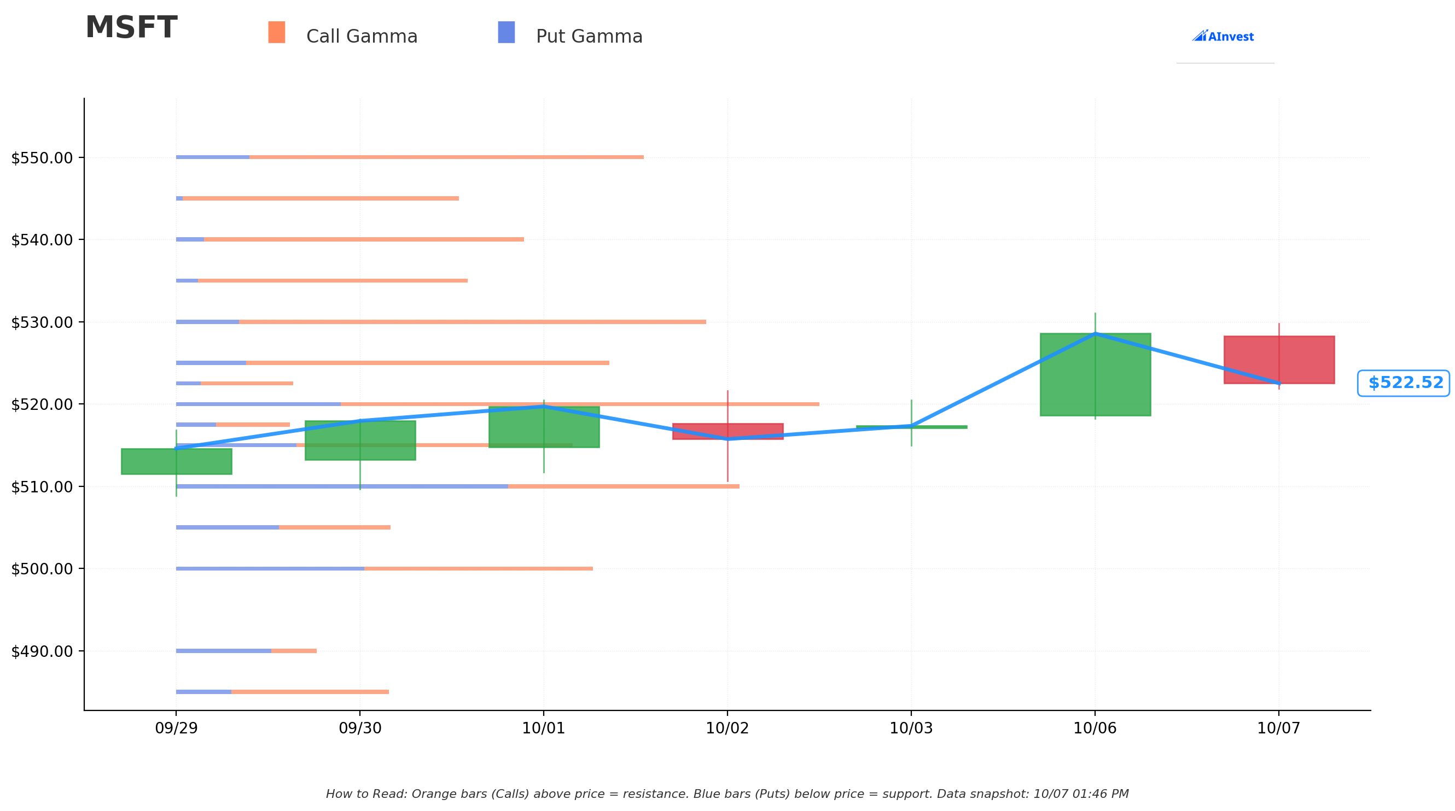The height and width of the screenshot is (811, 1455).
Task: Click the green 10/01 candlestick body
Action: [544, 427]
